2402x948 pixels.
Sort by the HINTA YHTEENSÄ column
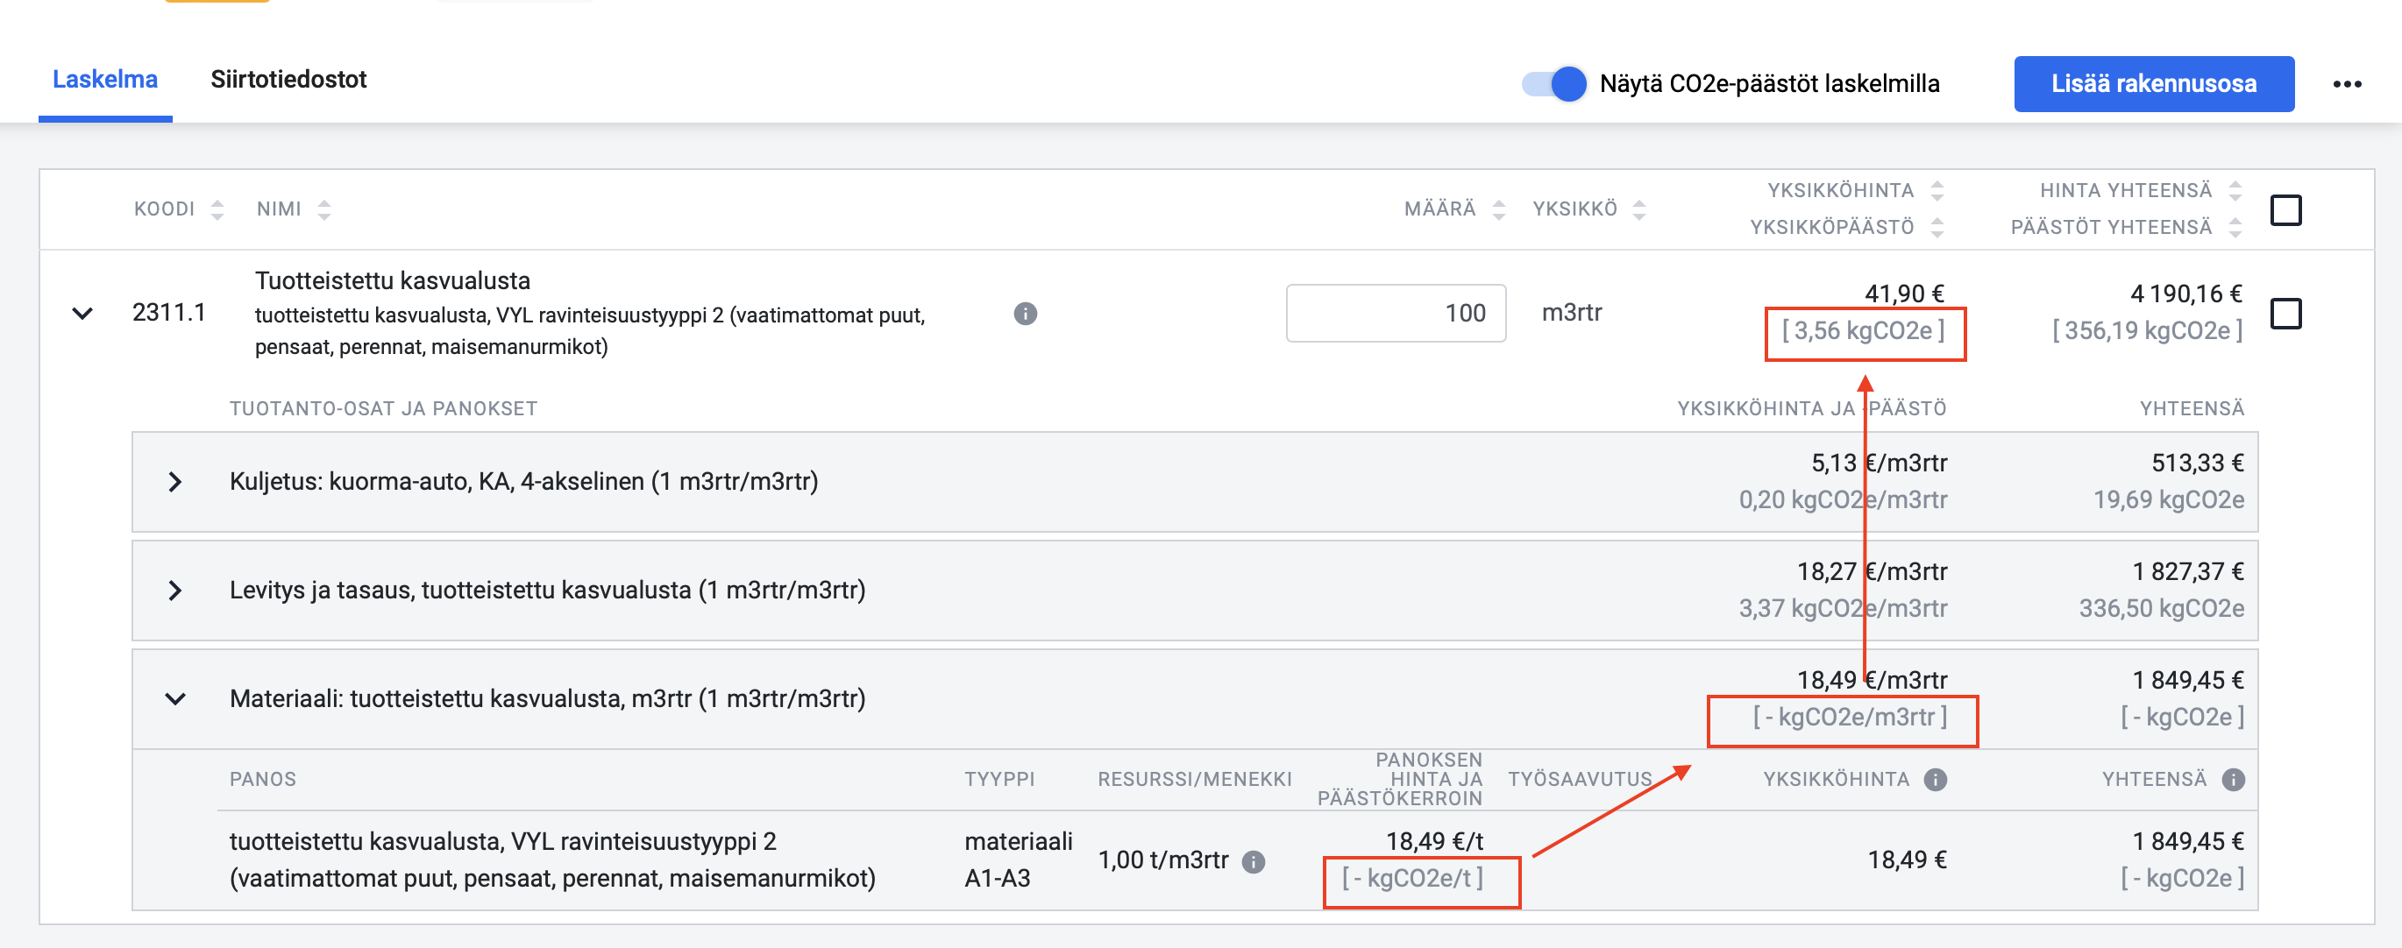2235,190
